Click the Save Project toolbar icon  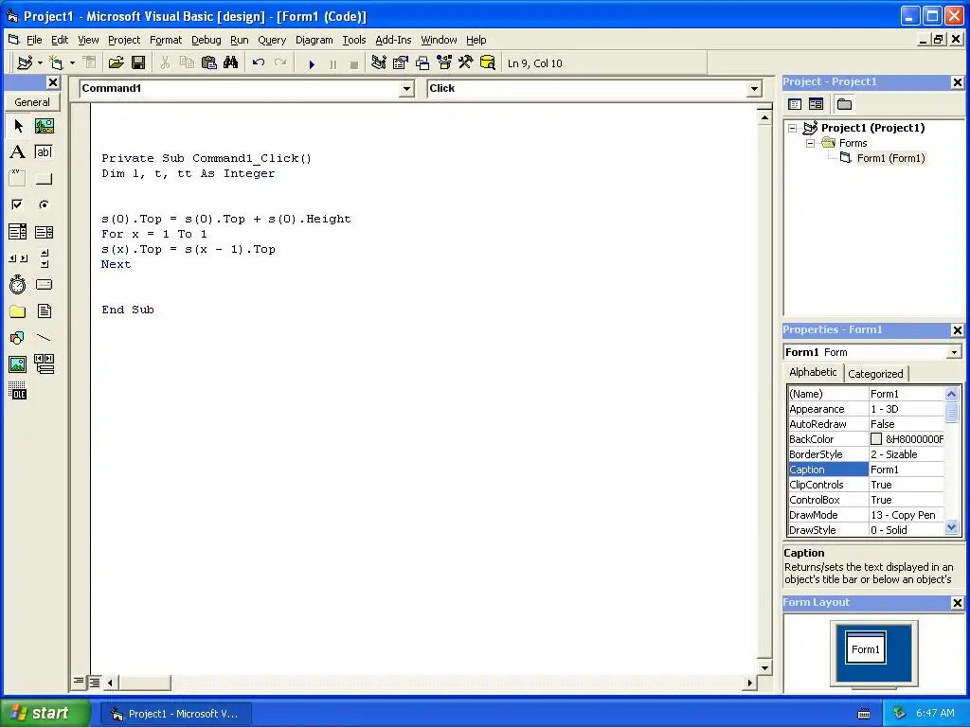click(138, 63)
